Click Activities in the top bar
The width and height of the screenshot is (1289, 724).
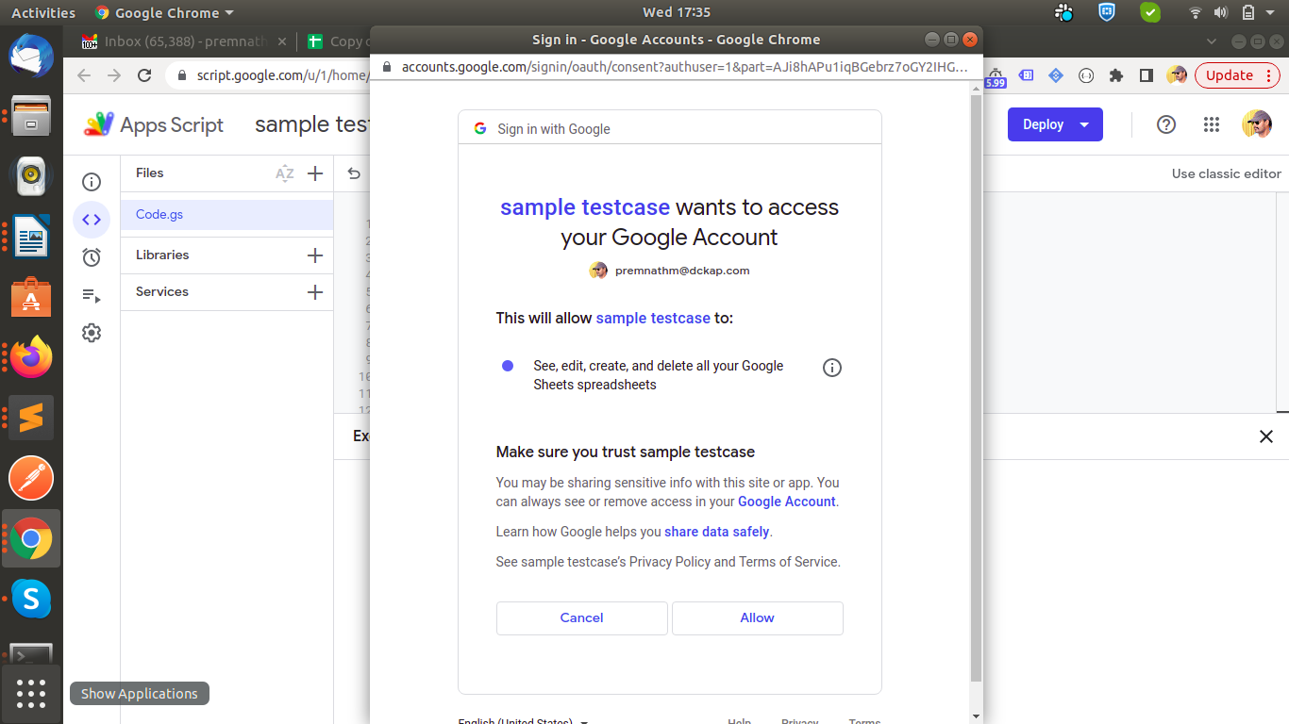pyautogui.click(x=43, y=12)
